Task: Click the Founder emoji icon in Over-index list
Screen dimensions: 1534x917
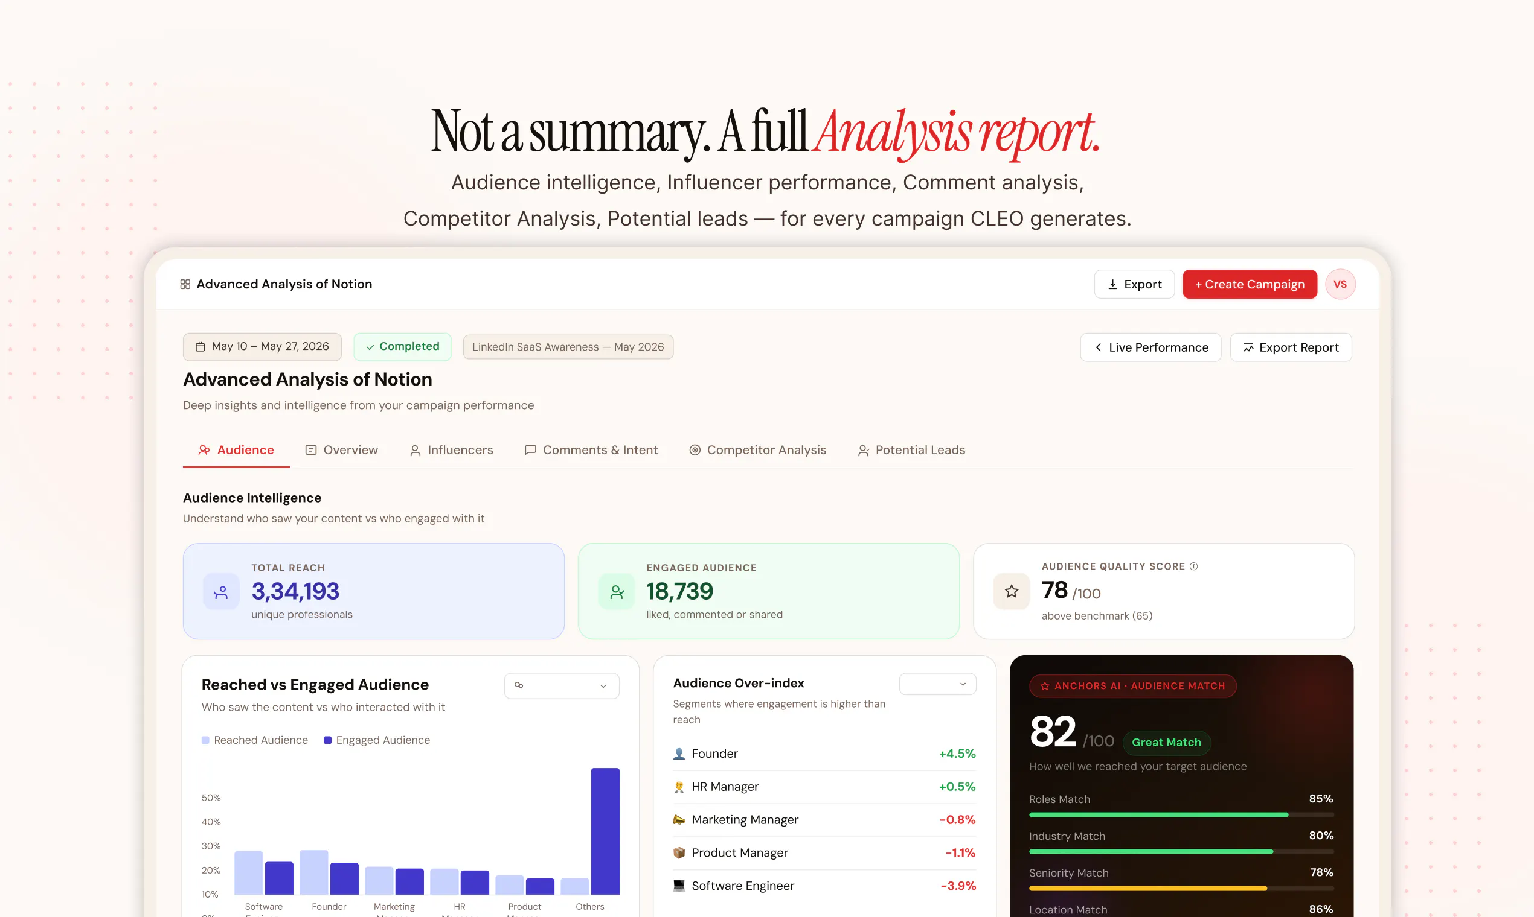Action: click(x=679, y=754)
